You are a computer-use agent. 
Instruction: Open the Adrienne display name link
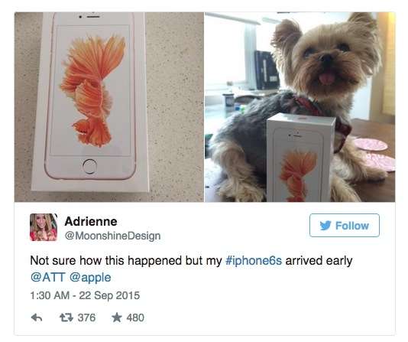91,222
